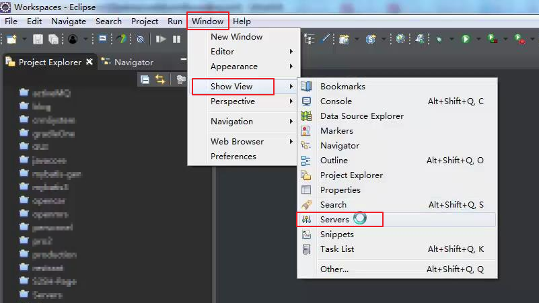Select the Servers project folder in tree
Screen dimensions: 539x303
[x=41, y=294]
